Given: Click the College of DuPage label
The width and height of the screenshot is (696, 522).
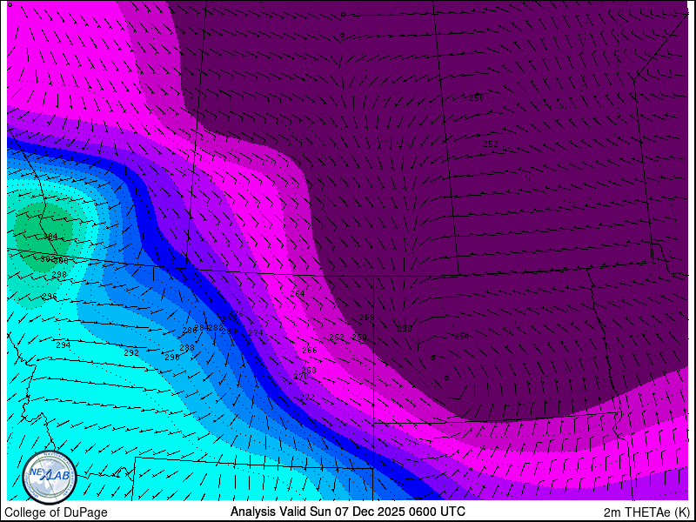Looking at the screenshot, I should (56, 512).
